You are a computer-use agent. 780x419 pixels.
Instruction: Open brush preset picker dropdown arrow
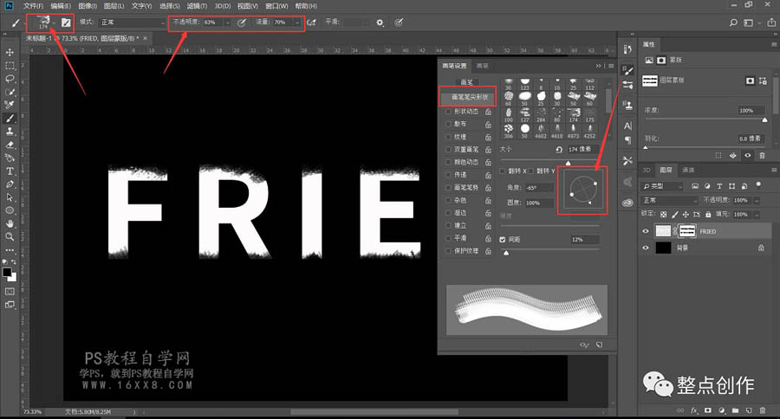tap(54, 23)
